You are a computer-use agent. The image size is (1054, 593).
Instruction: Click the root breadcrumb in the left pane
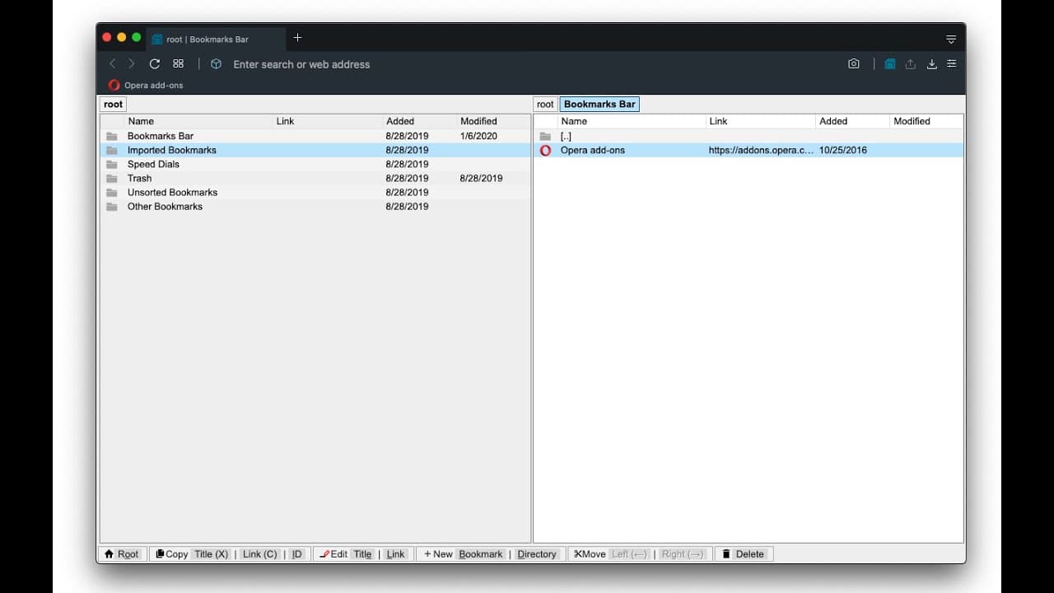(114, 104)
